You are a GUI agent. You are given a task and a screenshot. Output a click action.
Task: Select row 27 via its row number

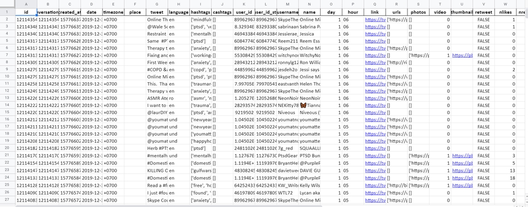point(7,200)
